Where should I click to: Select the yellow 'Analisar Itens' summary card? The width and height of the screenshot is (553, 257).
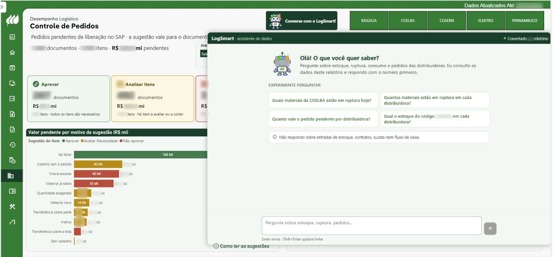click(153, 99)
